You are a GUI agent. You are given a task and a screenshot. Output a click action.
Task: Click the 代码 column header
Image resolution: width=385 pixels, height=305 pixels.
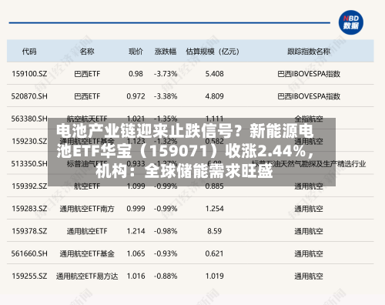tap(29, 52)
